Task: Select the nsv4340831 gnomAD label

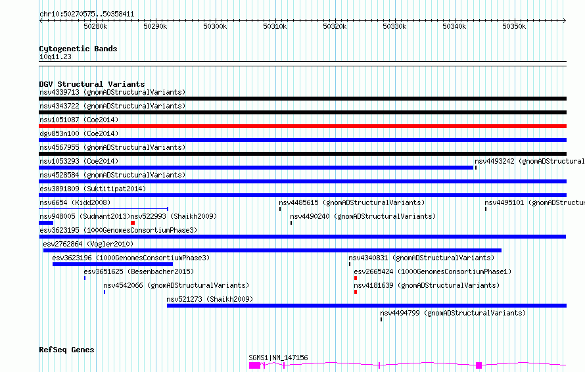Action: pyautogui.click(x=421, y=258)
